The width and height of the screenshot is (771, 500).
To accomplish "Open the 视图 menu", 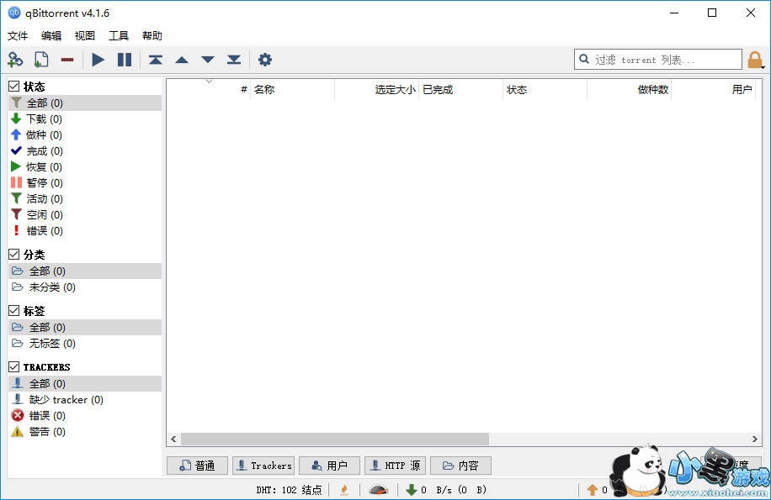I will 84,36.
